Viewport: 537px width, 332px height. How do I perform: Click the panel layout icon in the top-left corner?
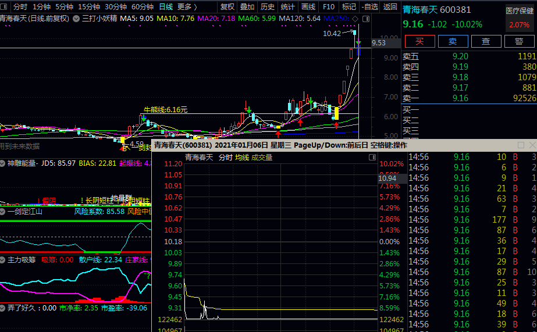[x=5, y=7]
